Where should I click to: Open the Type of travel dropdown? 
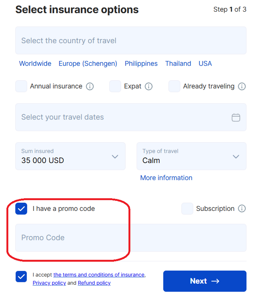click(x=191, y=156)
